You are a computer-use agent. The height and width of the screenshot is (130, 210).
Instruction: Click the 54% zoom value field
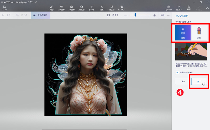click(162, 15)
